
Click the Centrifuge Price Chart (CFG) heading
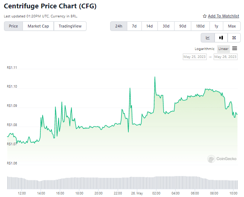tap(50, 6)
